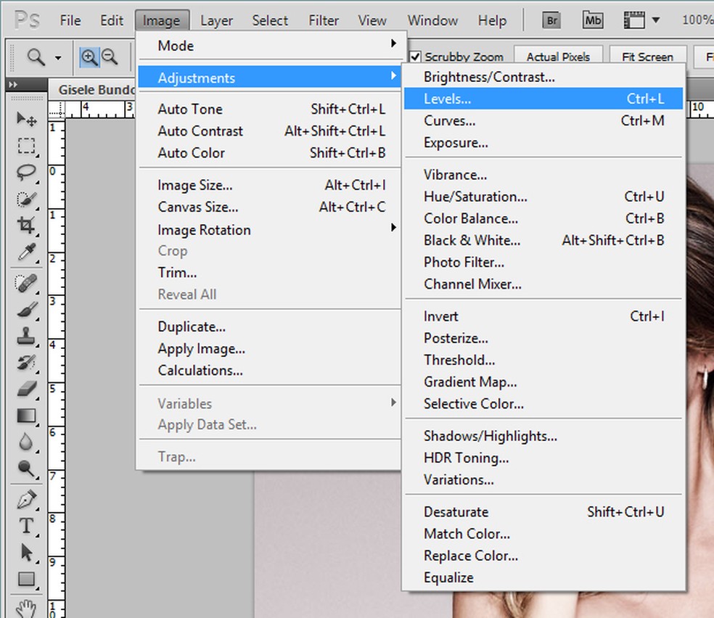
Task: Click the Actual Pixels button
Action: pyautogui.click(x=558, y=57)
